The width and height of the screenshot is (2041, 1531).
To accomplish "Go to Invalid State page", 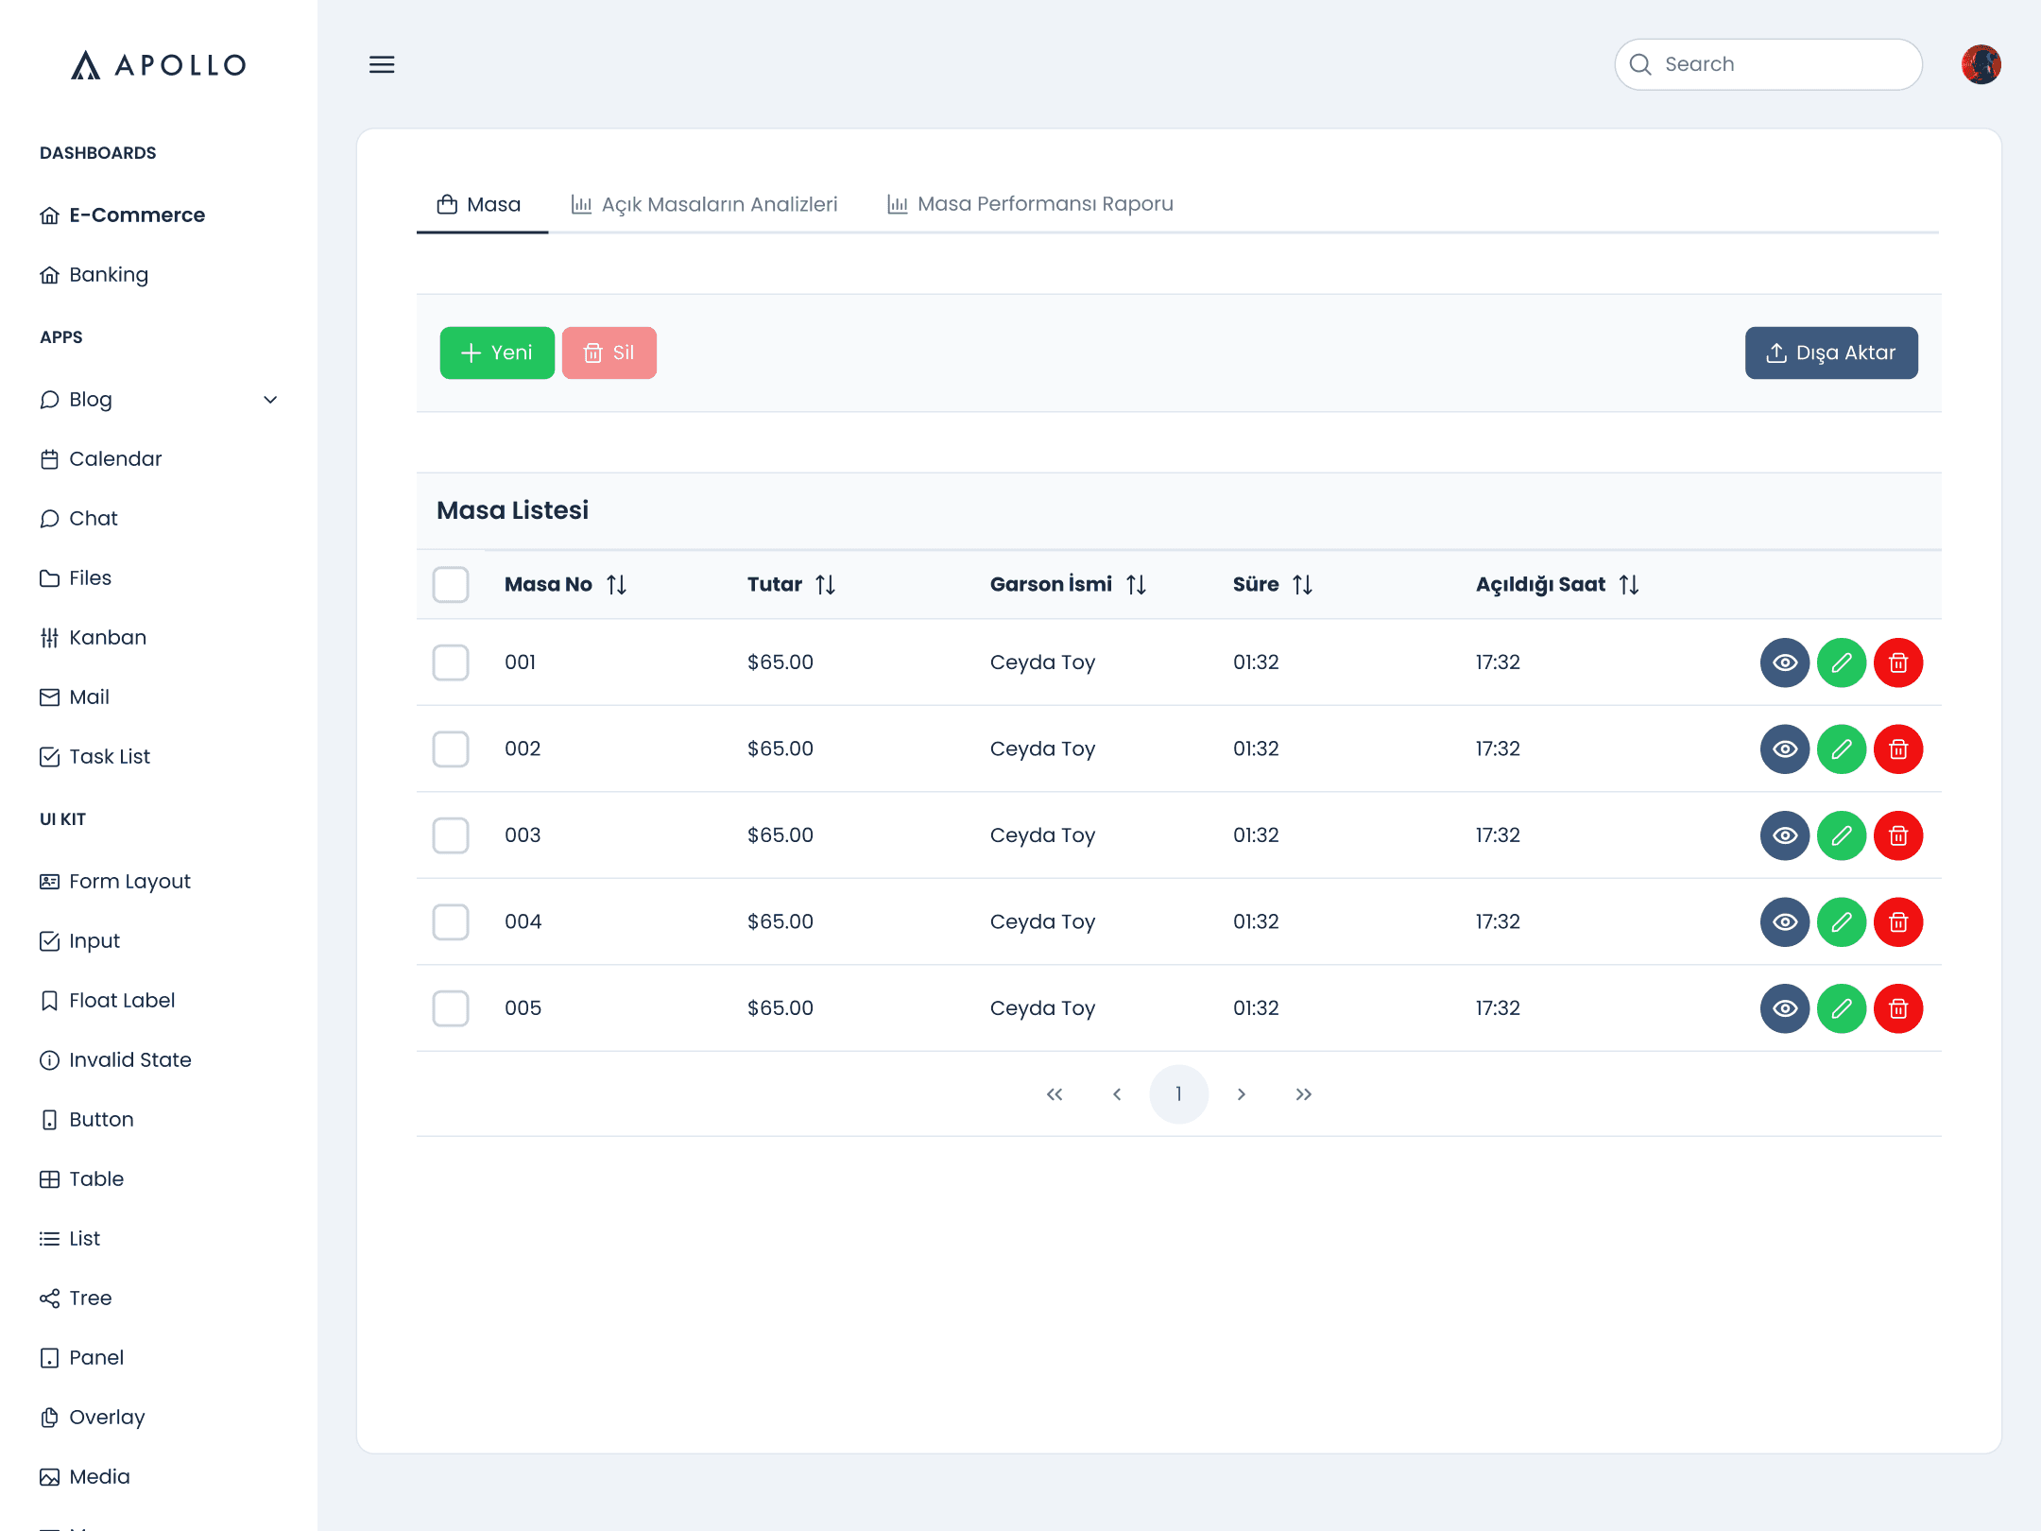I will point(115,1060).
